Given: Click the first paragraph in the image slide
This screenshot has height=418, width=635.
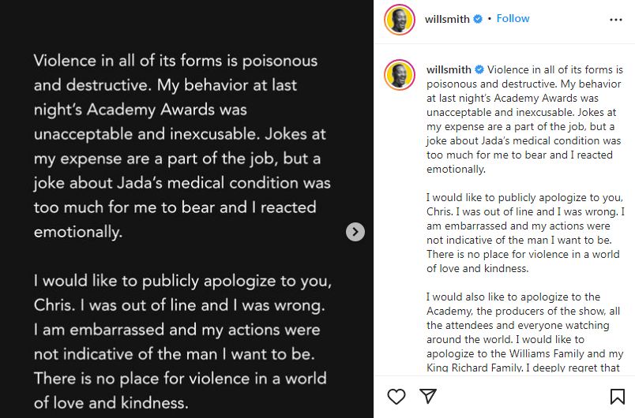Looking at the screenshot, I should tap(182, 146).
